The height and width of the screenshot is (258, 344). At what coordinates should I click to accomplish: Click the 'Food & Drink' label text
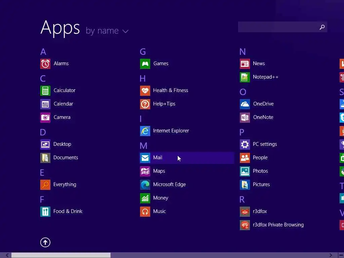[68, 211]
